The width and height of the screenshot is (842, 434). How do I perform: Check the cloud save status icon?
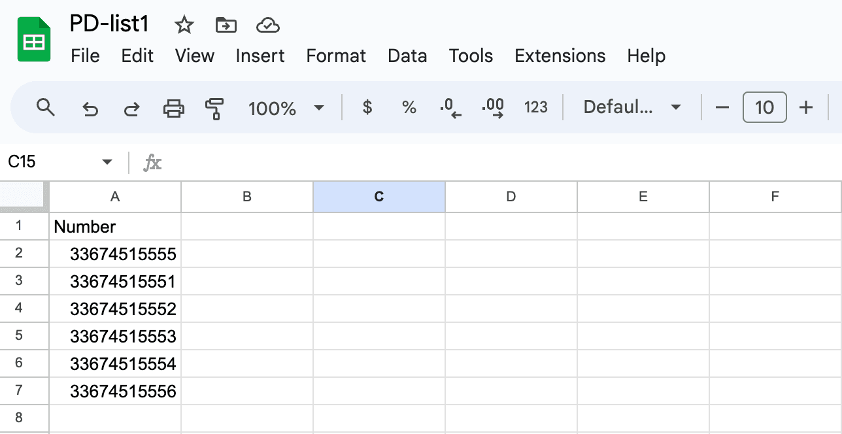(268, 25)
